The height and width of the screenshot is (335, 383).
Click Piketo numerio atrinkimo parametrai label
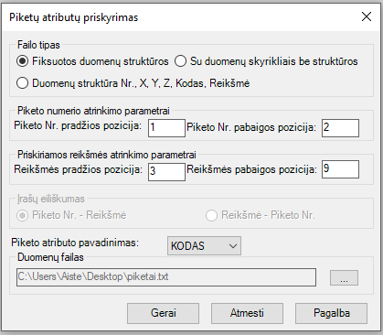[x=93, y=111]
